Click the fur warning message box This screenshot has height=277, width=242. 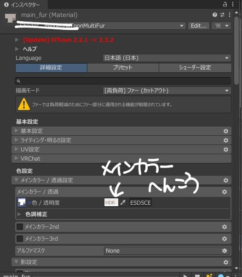coord(123,104)
